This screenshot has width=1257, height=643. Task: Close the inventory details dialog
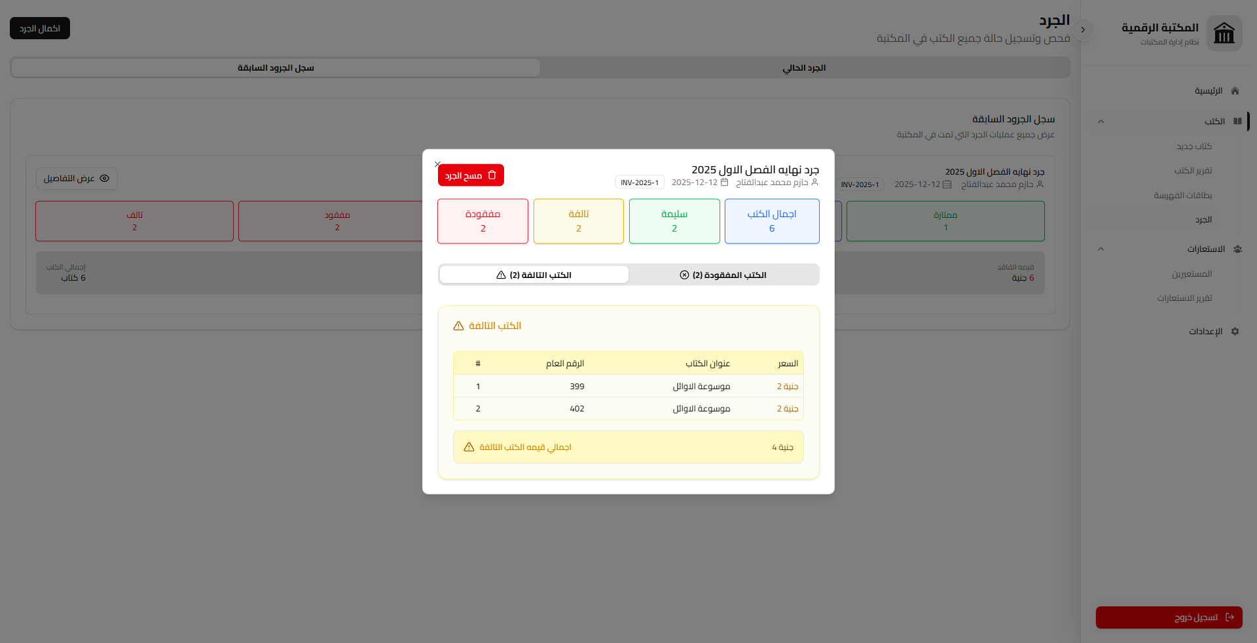pos(437,164)
